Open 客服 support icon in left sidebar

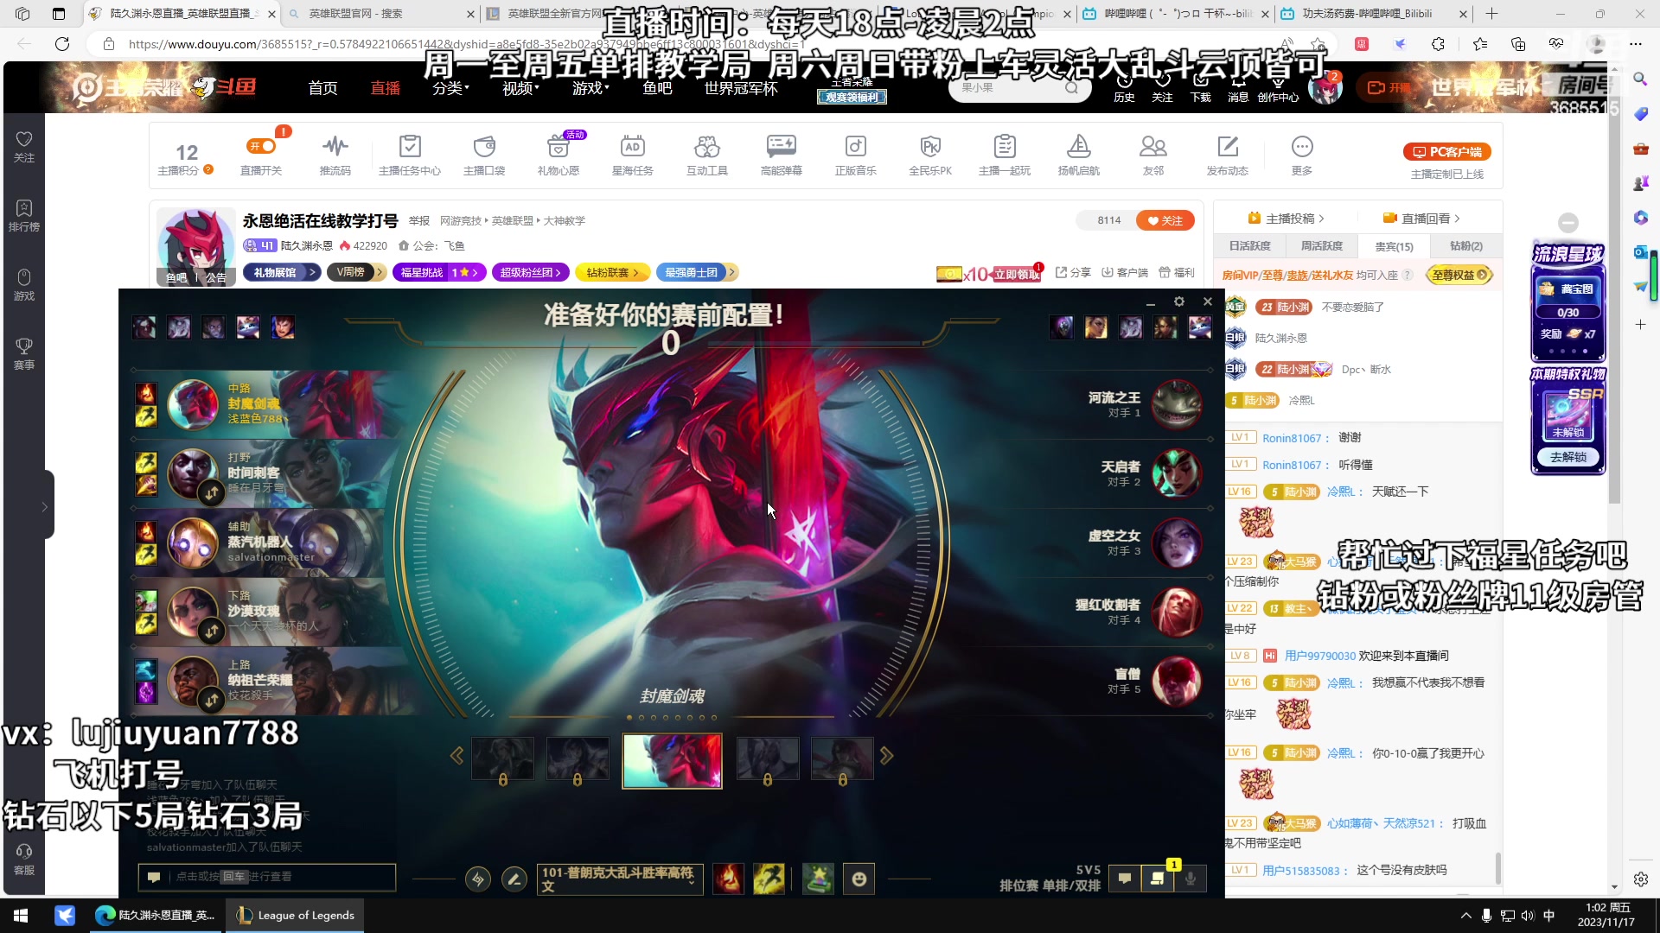point(24,860)
